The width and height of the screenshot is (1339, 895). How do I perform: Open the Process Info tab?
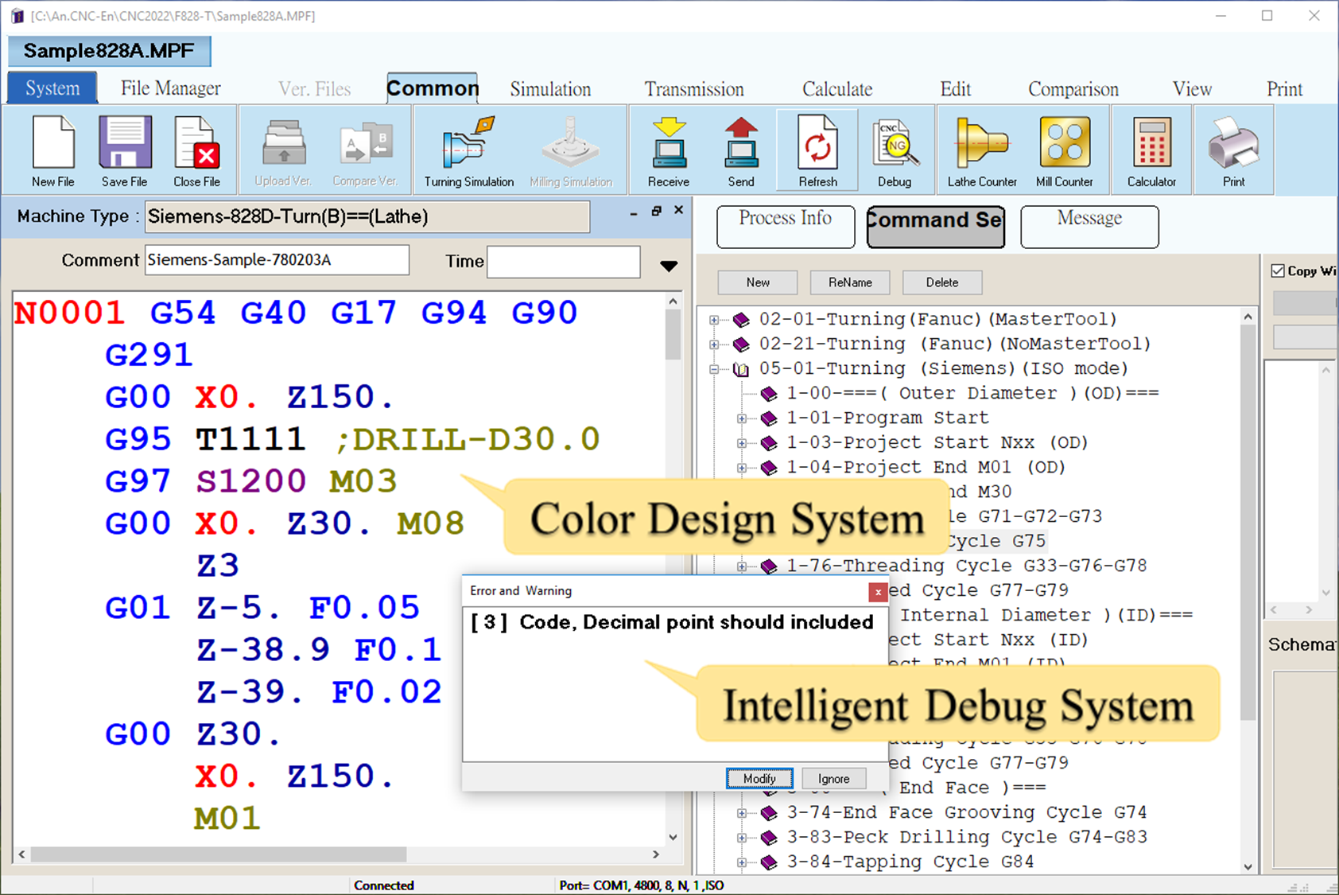(x=785, y=226)
